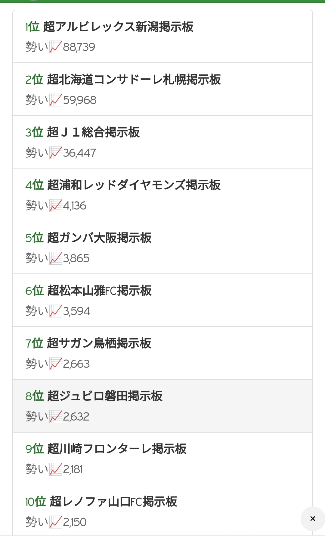Click trend chart icon beside 3,594
The image size is (325, 536).
point(56,311)
